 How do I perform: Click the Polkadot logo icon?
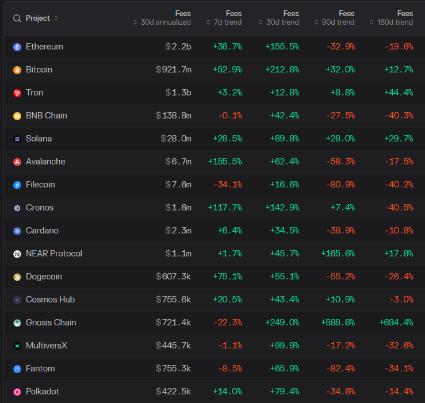pos(17,392)
